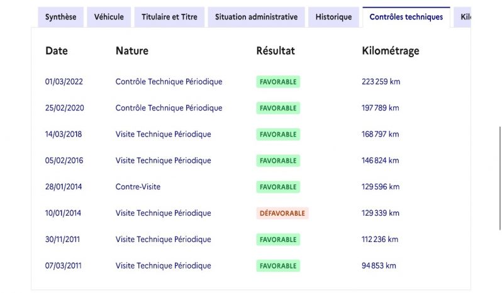Click the Résultat column header
This screenshot has width=502, height=293.
click(x=276, y=51)
